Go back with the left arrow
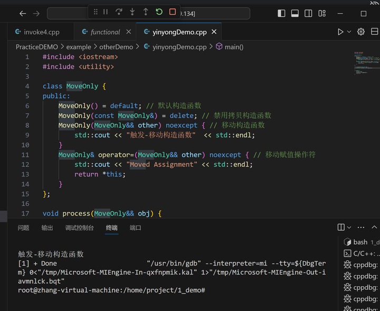 point(23,14)
